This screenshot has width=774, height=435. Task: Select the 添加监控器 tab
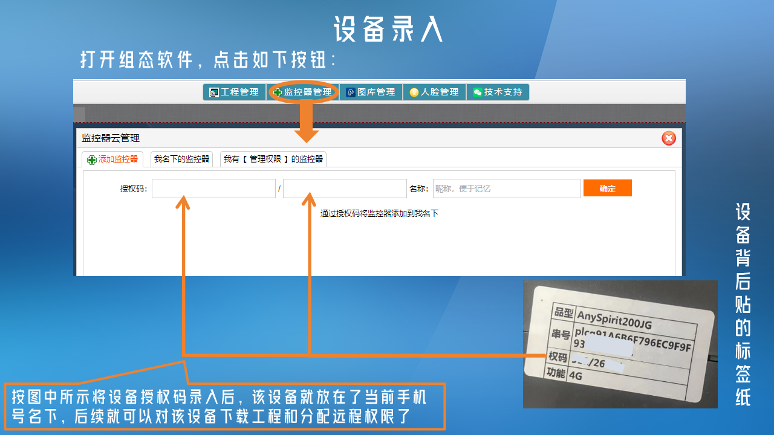(112, 159)
